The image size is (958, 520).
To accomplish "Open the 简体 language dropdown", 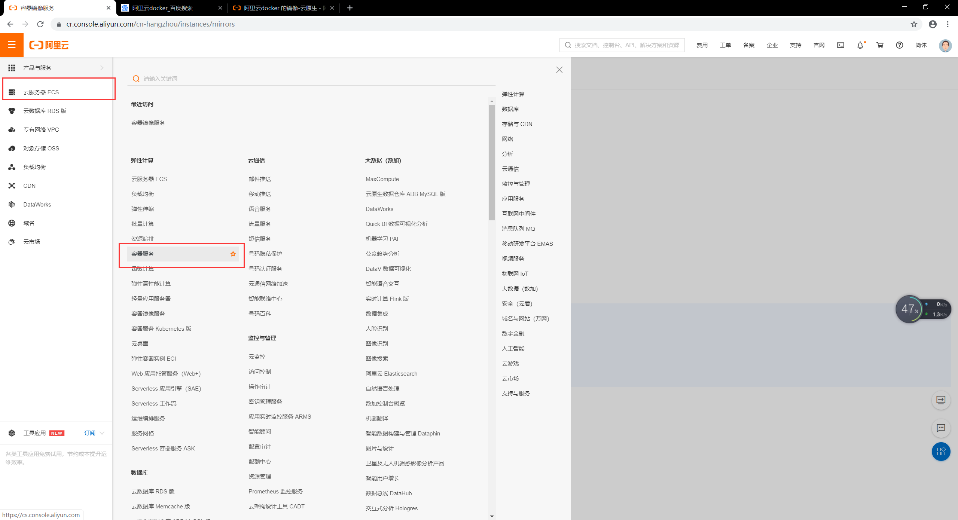I will point(921,45).
